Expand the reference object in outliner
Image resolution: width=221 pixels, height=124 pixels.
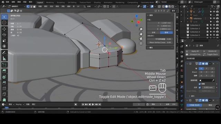click(x=188, y=19)
